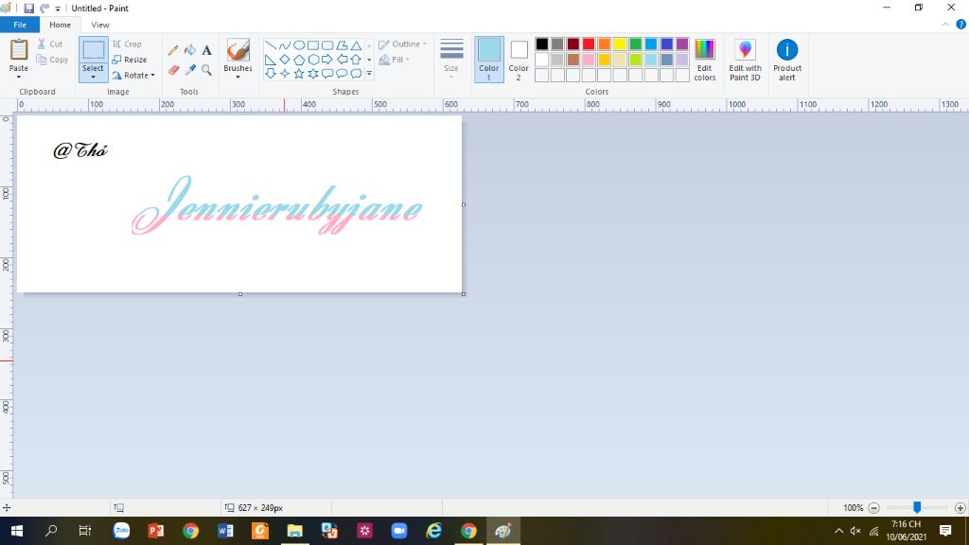The image size is (969, 545).
Task: Pick the Diamond shape
Action: (285, 60)
